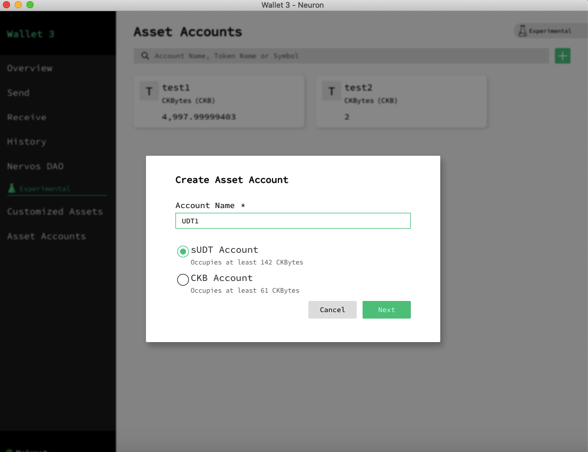Click the Account Name input field
This screenshot has width=588, height=452.
click(293, 221)
